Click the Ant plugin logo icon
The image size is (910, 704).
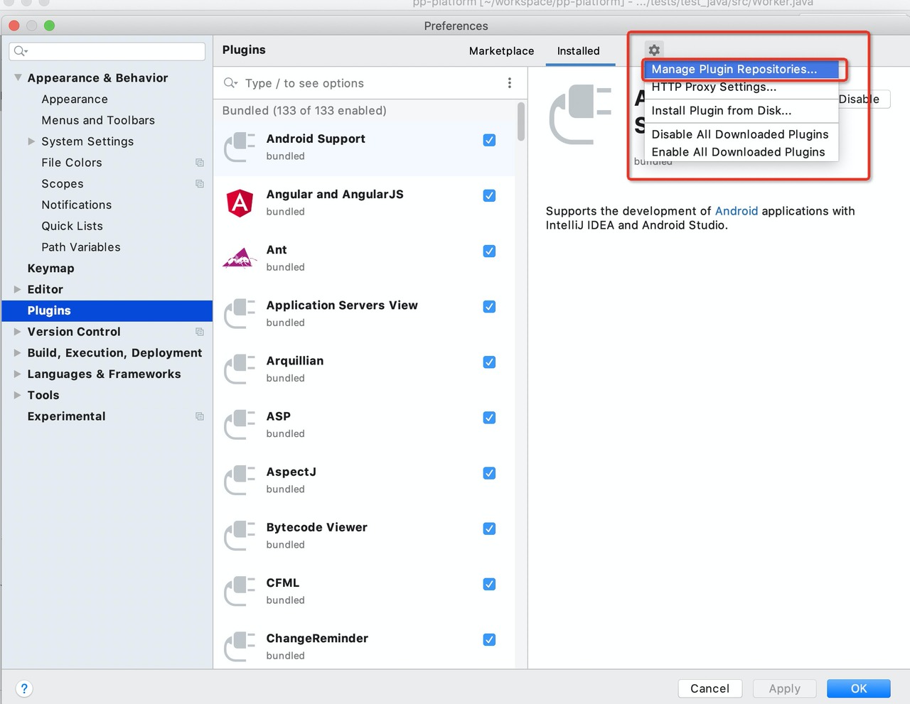point(240,259)
